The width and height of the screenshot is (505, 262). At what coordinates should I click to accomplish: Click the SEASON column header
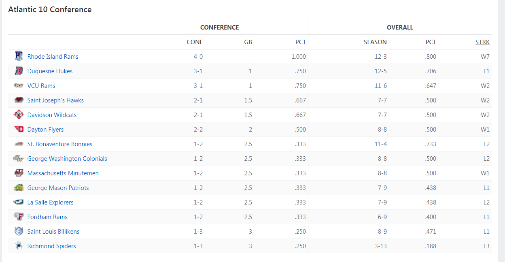tap(375, 42)
